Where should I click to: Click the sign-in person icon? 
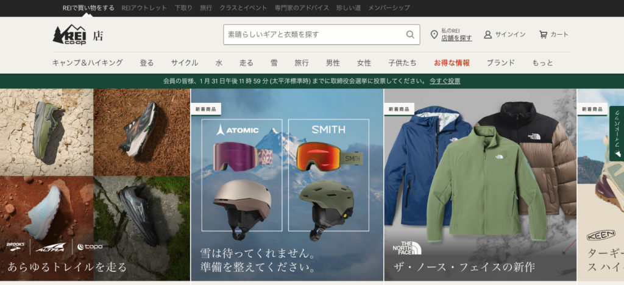(487, 35)
